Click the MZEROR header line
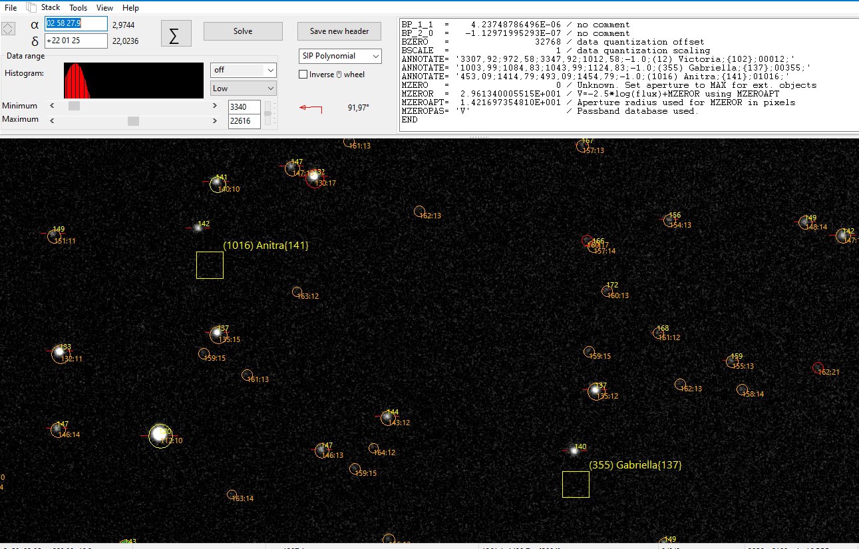Screen dimensions: 859x549 click(590, 94)
